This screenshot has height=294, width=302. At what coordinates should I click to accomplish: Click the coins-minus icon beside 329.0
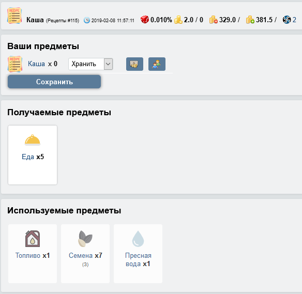click(214, 20)
